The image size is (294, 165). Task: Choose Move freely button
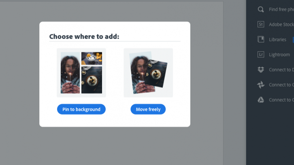click(x=148, y=109)
